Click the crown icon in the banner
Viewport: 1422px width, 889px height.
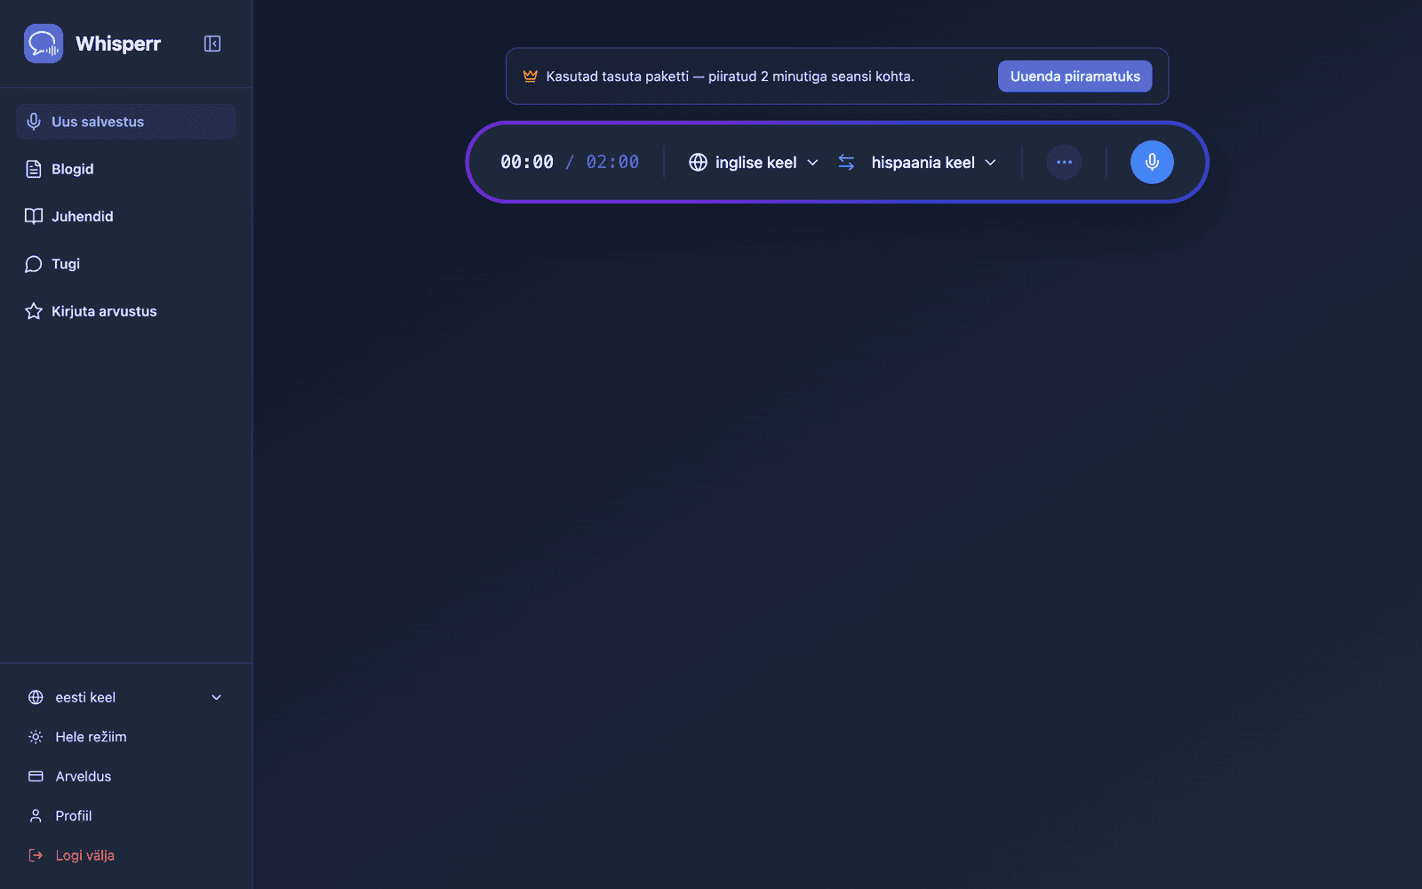531,76
